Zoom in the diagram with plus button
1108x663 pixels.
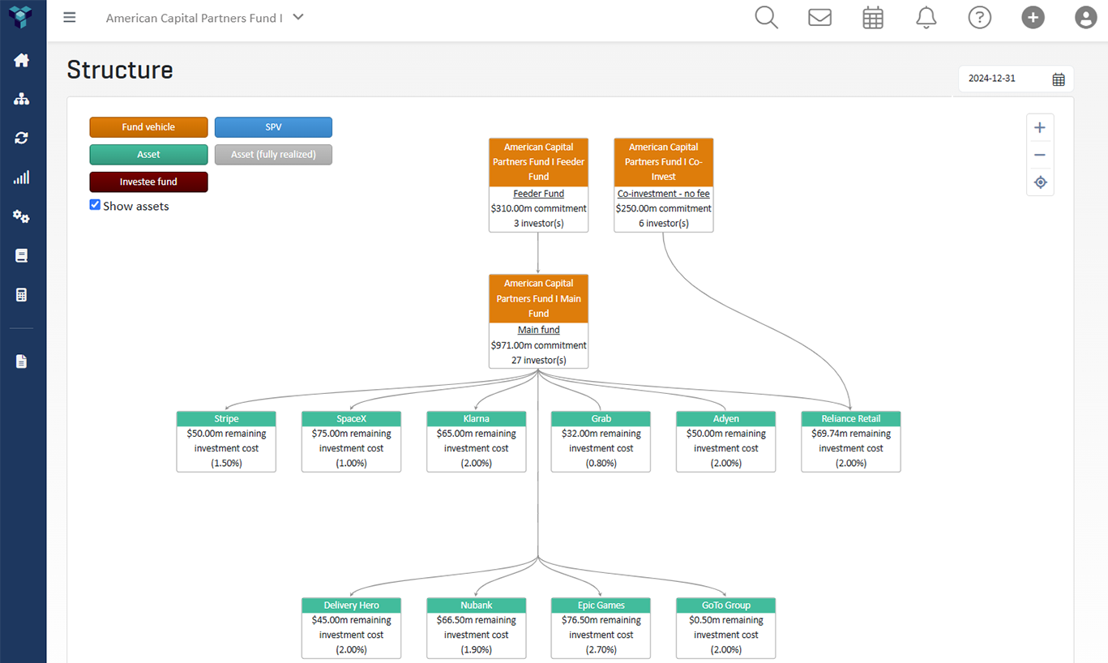[x=1040, y=128]
